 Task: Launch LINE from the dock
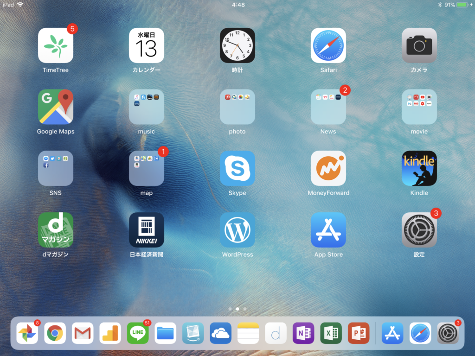[x=138, y=333]
